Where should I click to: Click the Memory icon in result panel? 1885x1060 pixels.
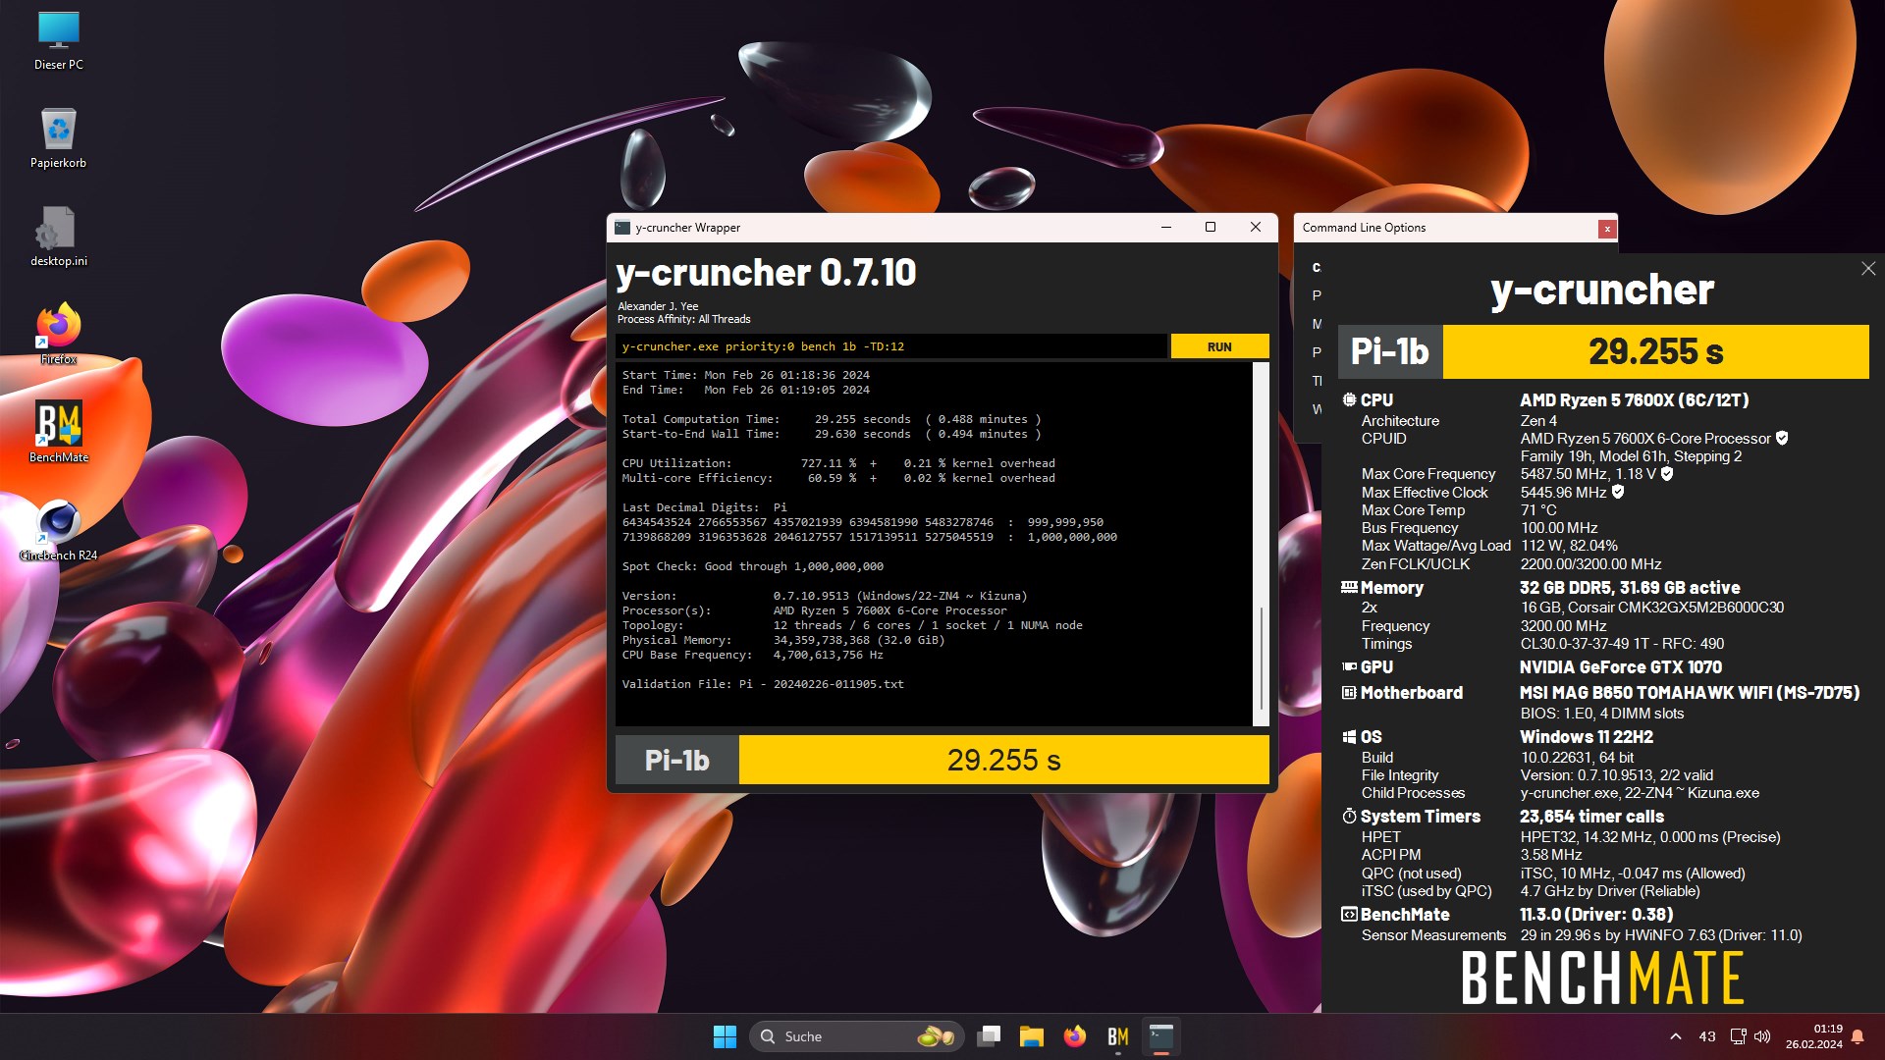1349,588
